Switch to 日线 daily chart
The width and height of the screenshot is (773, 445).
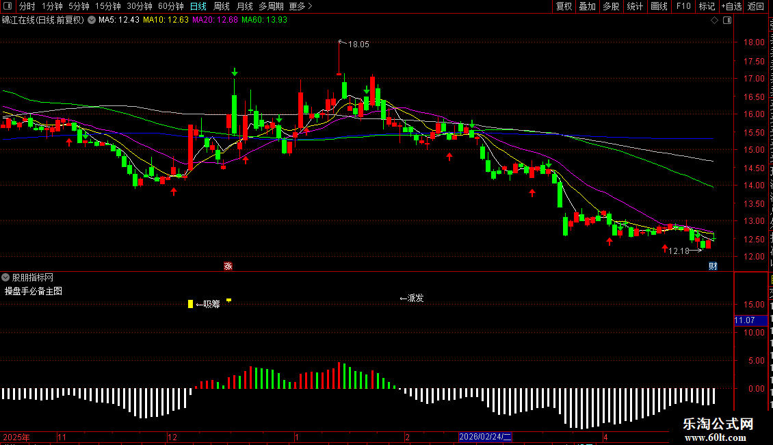(x=198, y=6)
